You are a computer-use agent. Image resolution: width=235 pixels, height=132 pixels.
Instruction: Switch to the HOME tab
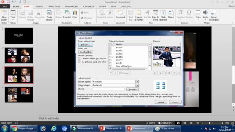16,7
